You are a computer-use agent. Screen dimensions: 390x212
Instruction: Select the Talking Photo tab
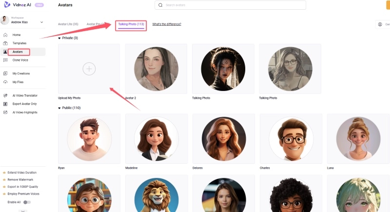(131, 24)
